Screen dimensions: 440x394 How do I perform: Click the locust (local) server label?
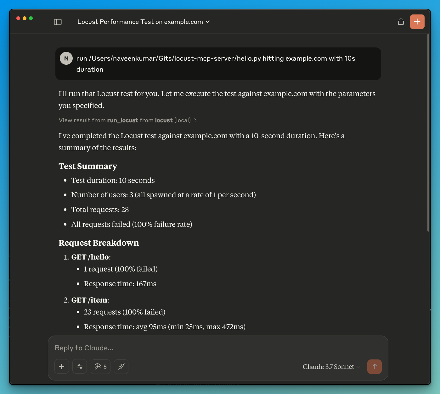click(172, 120)
